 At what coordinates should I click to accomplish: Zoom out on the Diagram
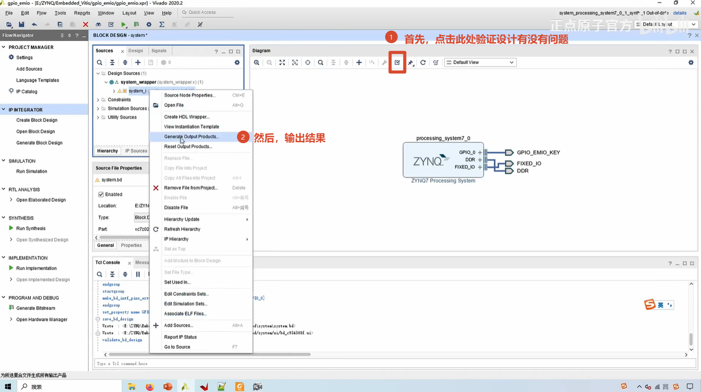(x=270, y=63)
